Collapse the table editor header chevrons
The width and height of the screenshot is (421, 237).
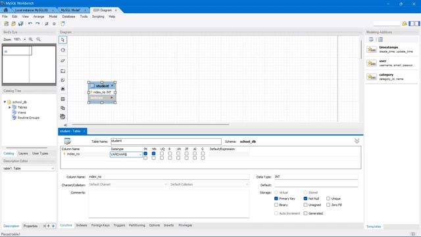[x=357, y=141]
